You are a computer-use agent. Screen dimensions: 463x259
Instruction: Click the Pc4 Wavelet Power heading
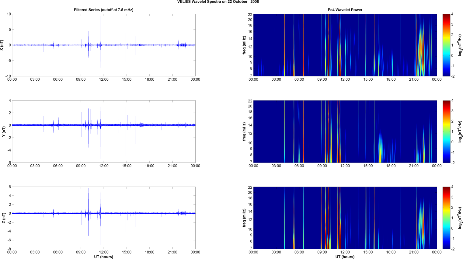point(345,10)
